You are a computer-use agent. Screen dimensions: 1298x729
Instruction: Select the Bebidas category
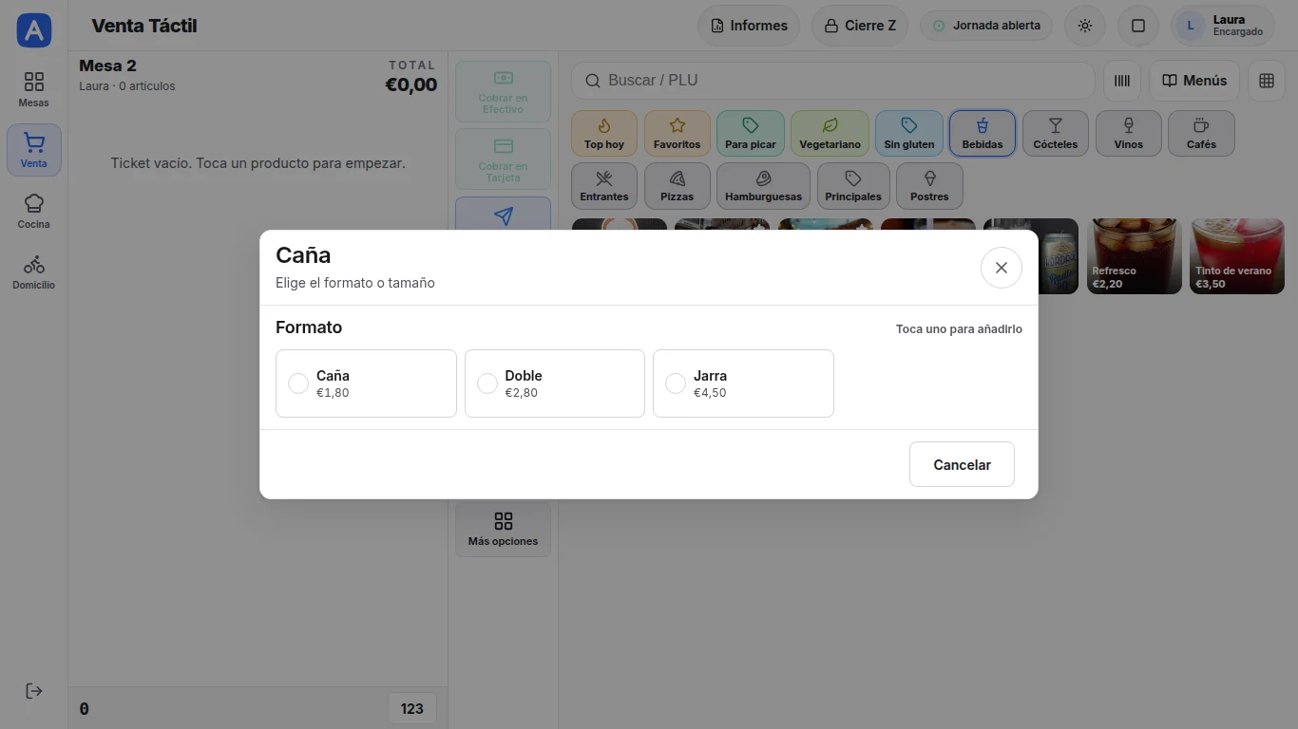[x=983, y=133]
